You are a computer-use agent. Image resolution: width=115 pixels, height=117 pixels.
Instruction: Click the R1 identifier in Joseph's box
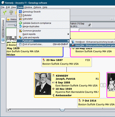coord(97,79)
